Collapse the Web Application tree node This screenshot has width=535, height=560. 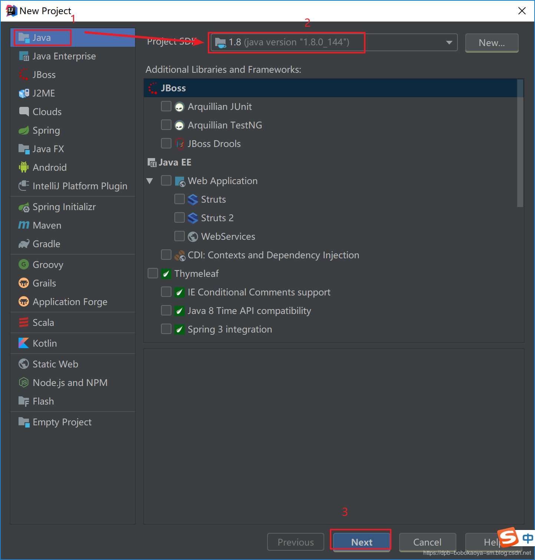coord(150,181)
